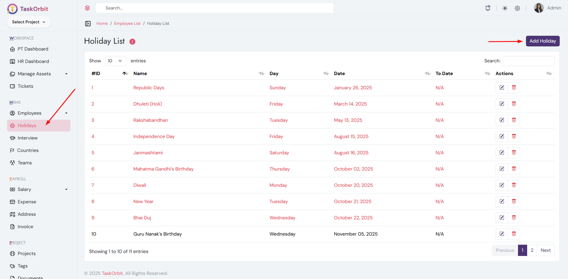
Task: Open the show entries count dropdown
Action: point(115,61)
